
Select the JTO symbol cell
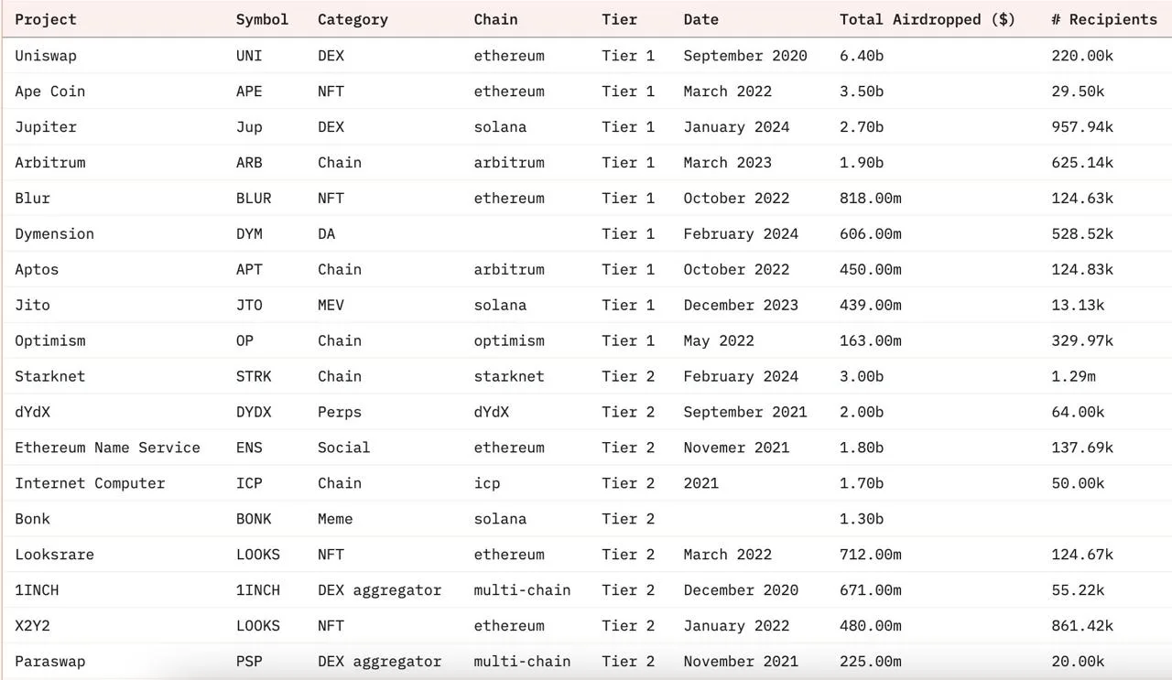click(249, 306)
